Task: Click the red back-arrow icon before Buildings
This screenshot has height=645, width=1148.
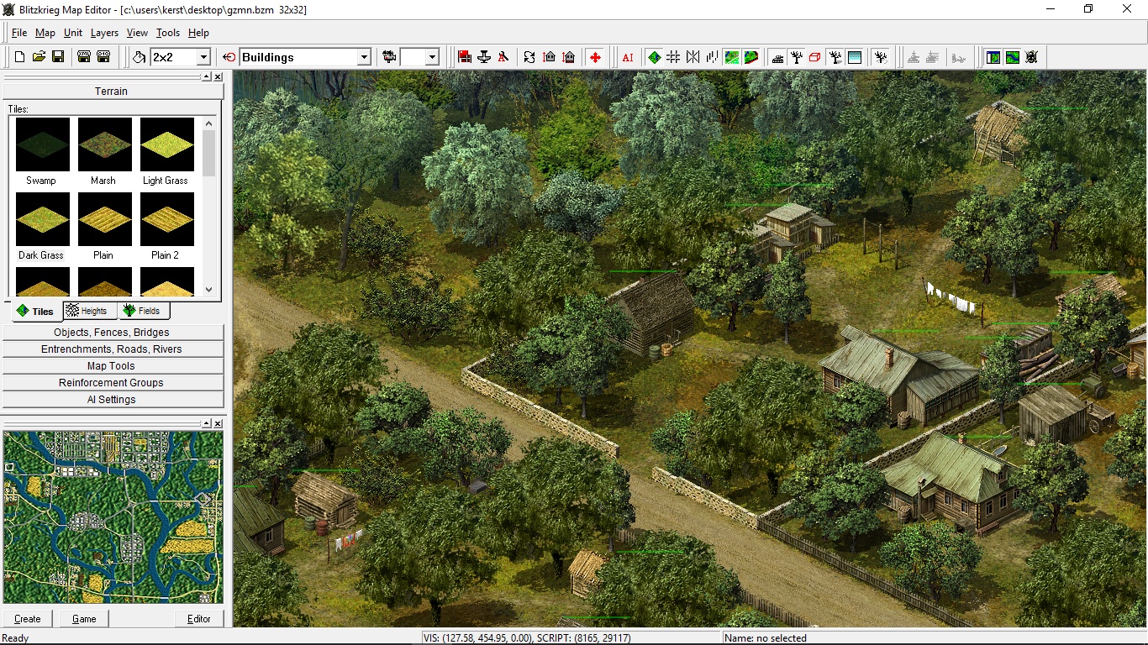Action: [x=229, y=57]
